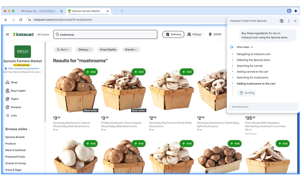
Task: Click Monterey Mushrooms Sliced Baby Bella title
Action: pyautogui.click(x=218, y=125)
